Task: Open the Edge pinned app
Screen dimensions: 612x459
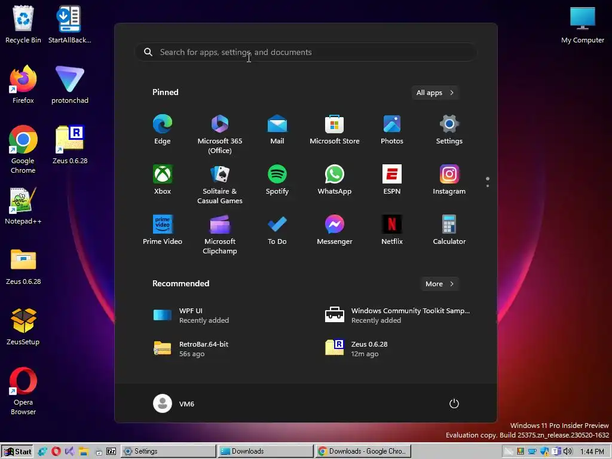Action: (x=163, y=130)
